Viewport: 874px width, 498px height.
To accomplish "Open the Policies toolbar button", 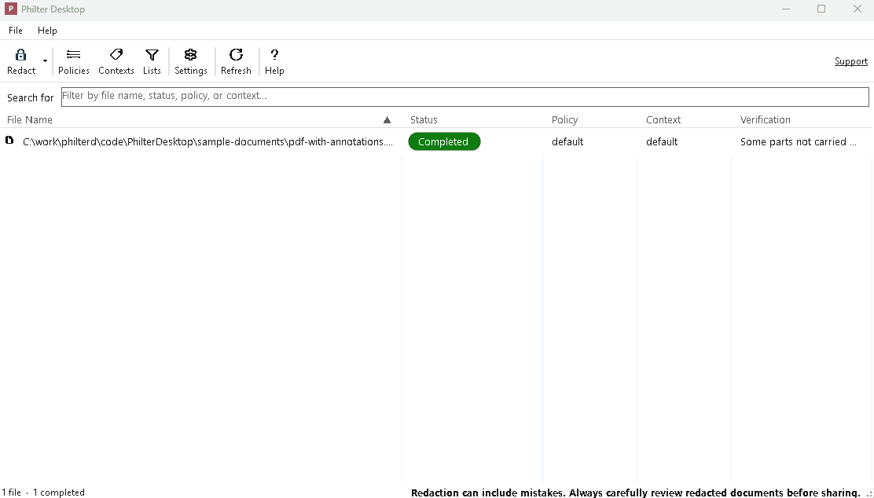I will 74,61.
